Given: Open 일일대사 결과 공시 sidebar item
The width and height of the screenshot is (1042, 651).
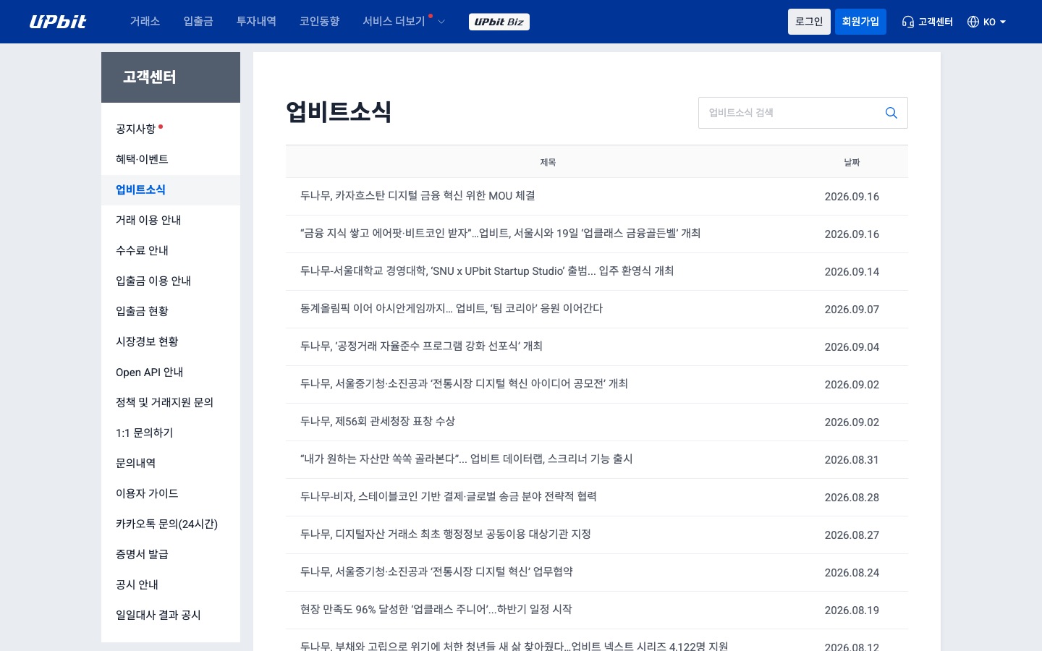Looking at the screenshot, I should 171,615.
